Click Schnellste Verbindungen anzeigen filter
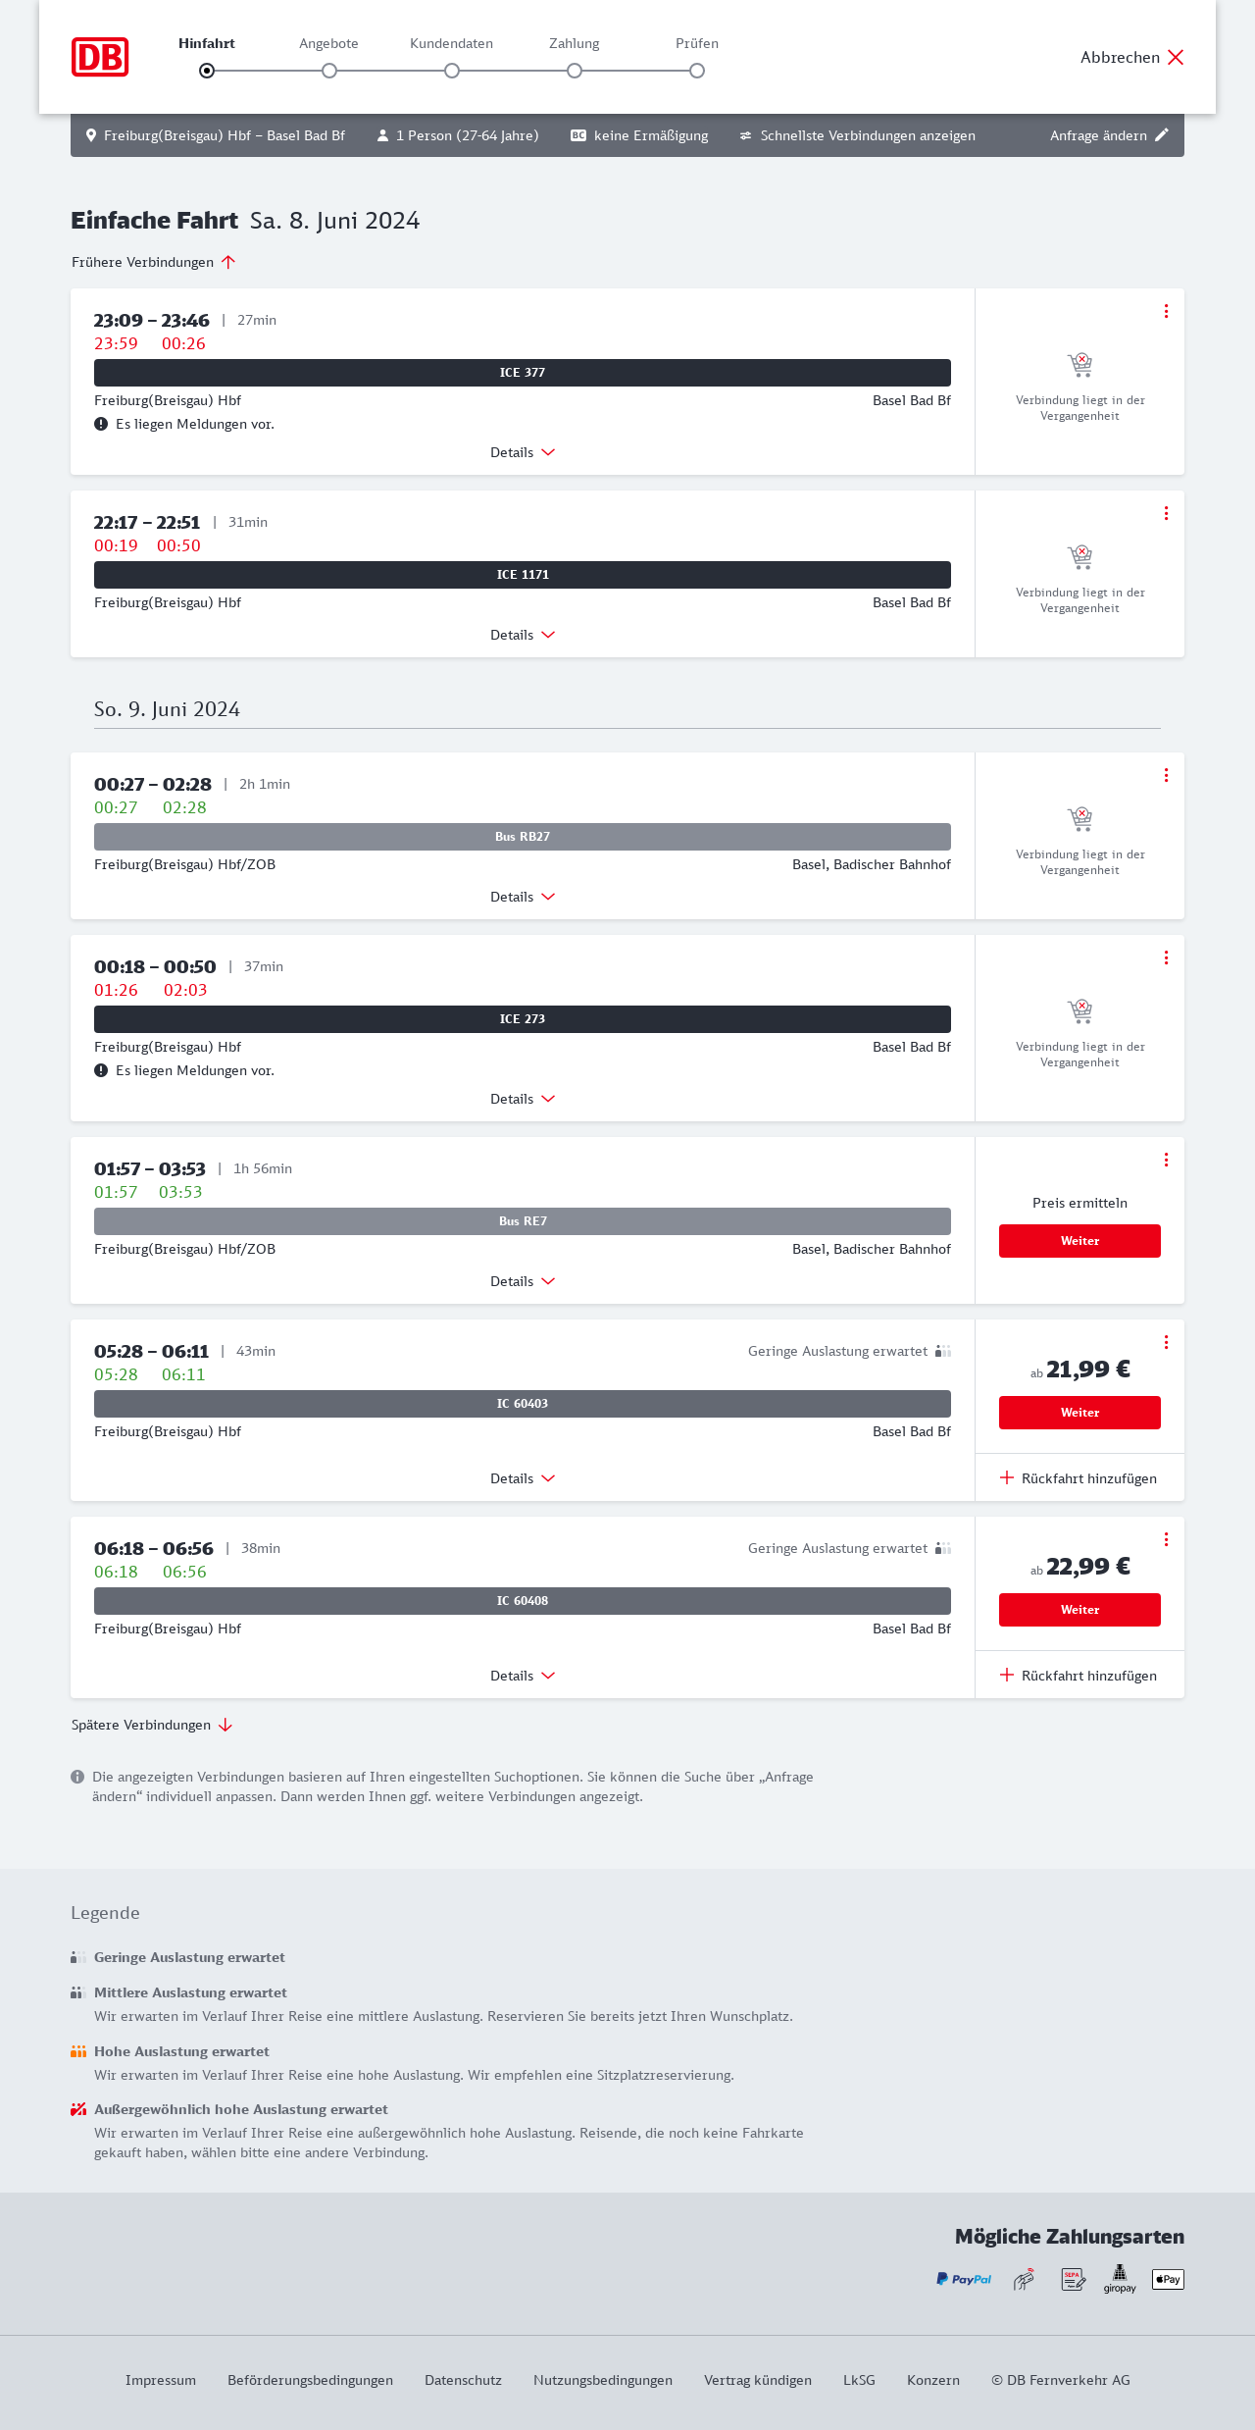This screenshot has width=1255, height=2430. [x=858, y=135]
